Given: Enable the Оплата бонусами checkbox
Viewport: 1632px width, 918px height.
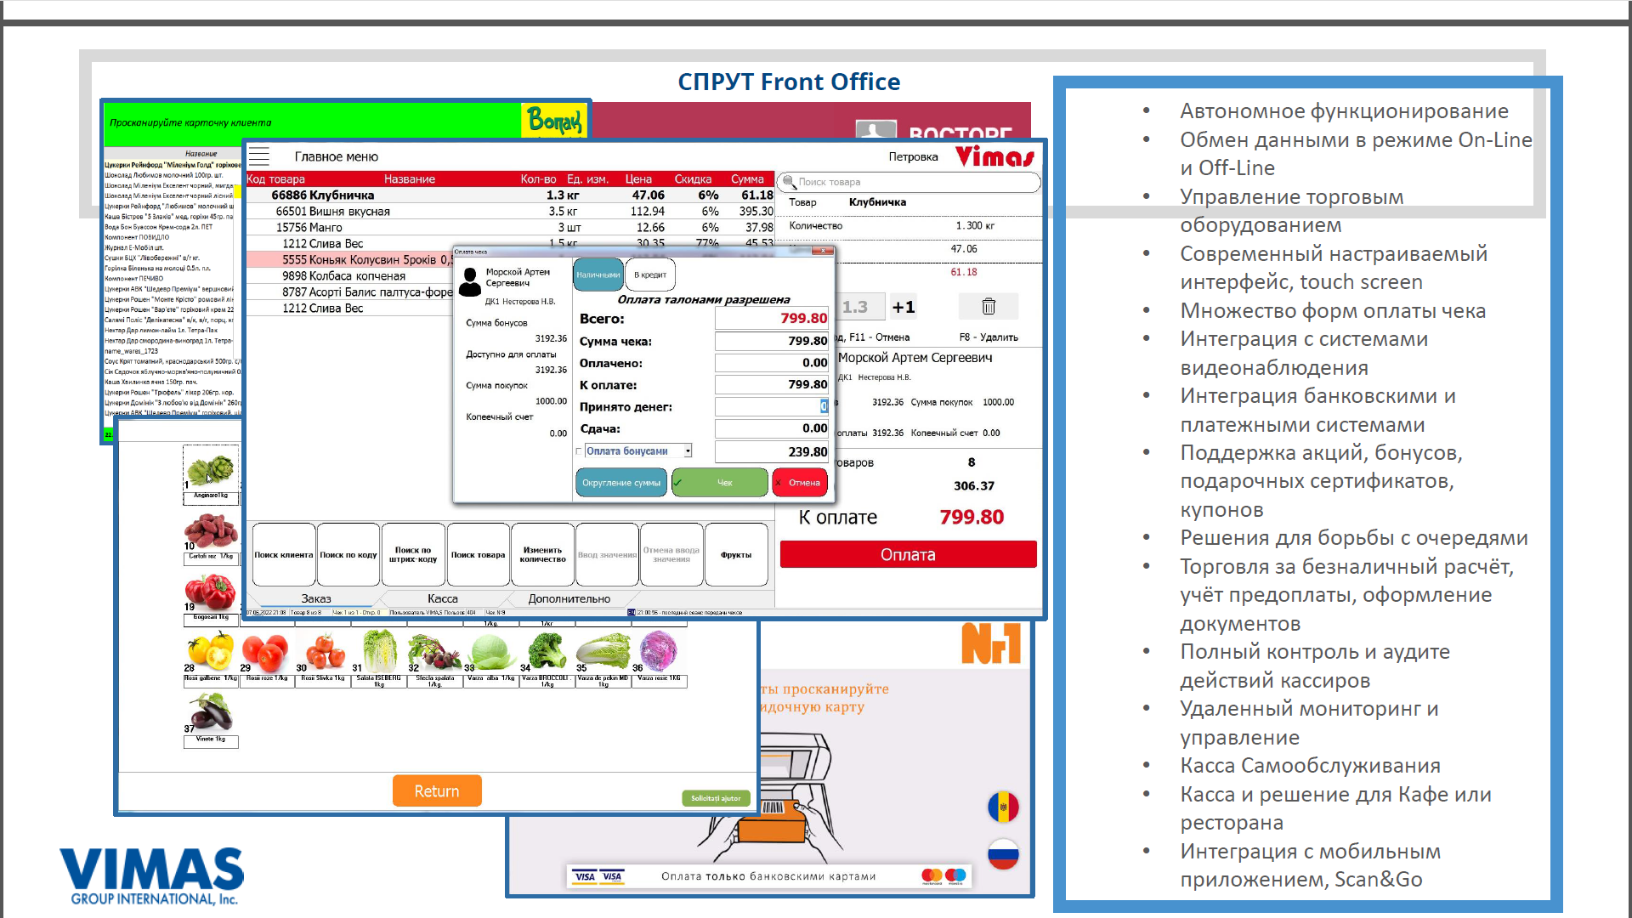Looking at the screenshot, I should [x=580, y=451].
